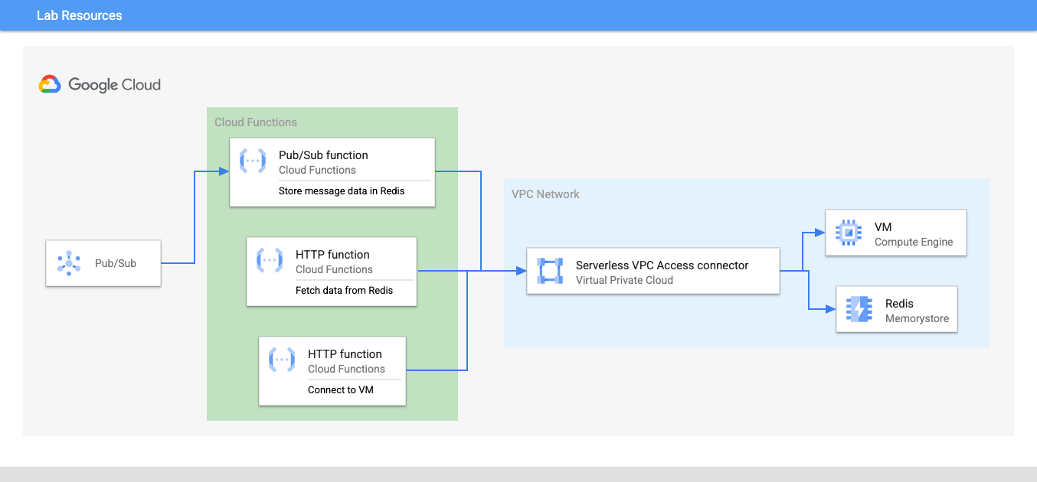The height and width of the screenshot is (482, 1037).
Task: Click the Pub/Sub function Cloud Functions icon
Action: click(253, 161)
